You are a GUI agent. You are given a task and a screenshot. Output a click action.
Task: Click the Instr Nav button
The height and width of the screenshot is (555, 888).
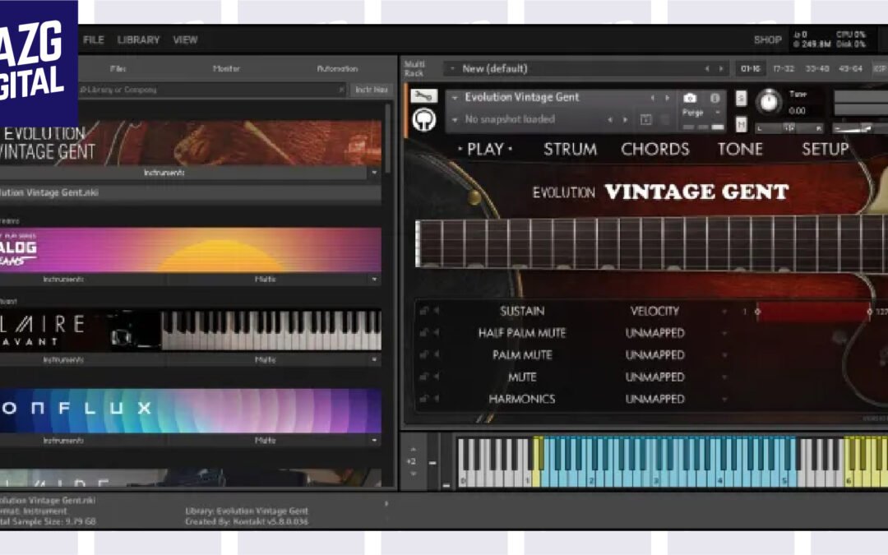click(372, 90)
